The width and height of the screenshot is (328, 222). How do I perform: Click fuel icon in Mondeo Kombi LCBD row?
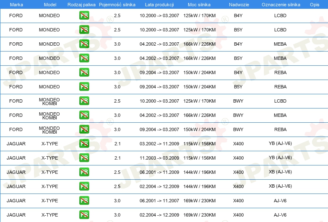[x=84, y=101]
